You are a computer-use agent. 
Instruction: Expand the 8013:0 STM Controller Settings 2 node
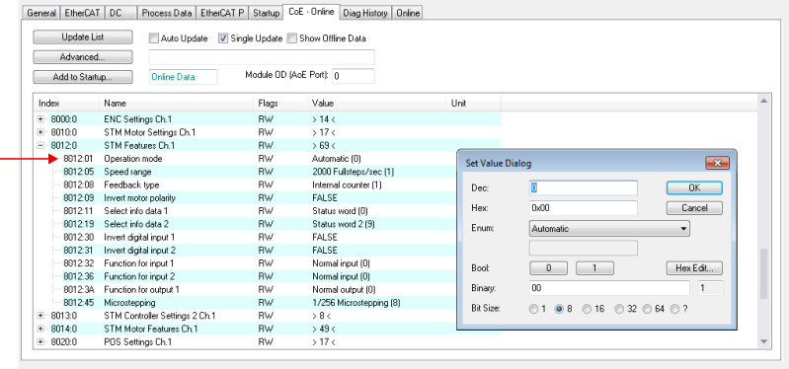(40, 316)
